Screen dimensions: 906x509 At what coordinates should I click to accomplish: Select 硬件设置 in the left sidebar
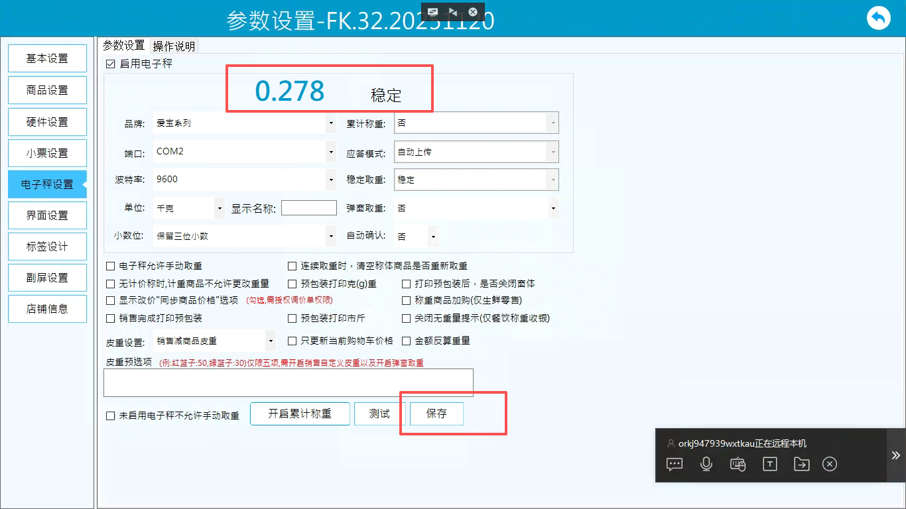coord(47,122)
